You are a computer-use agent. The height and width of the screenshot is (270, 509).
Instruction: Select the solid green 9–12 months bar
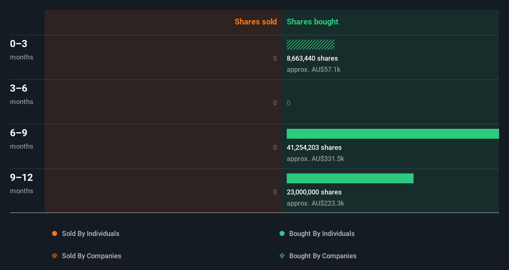tap(350, 178)
